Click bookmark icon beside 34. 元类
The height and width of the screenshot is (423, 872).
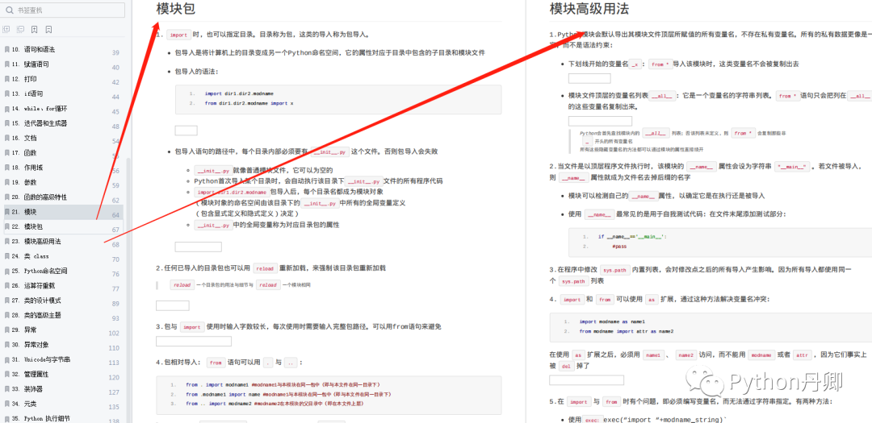(6, 404)
